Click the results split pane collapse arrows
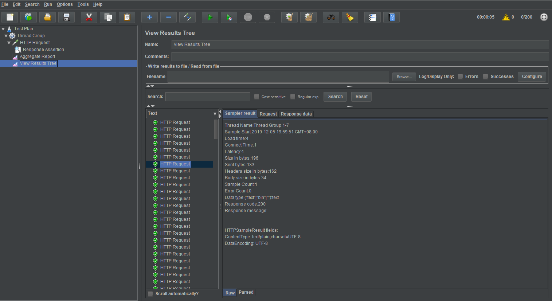552x301 pixels. pyautogui.click(x=220, y=114)
